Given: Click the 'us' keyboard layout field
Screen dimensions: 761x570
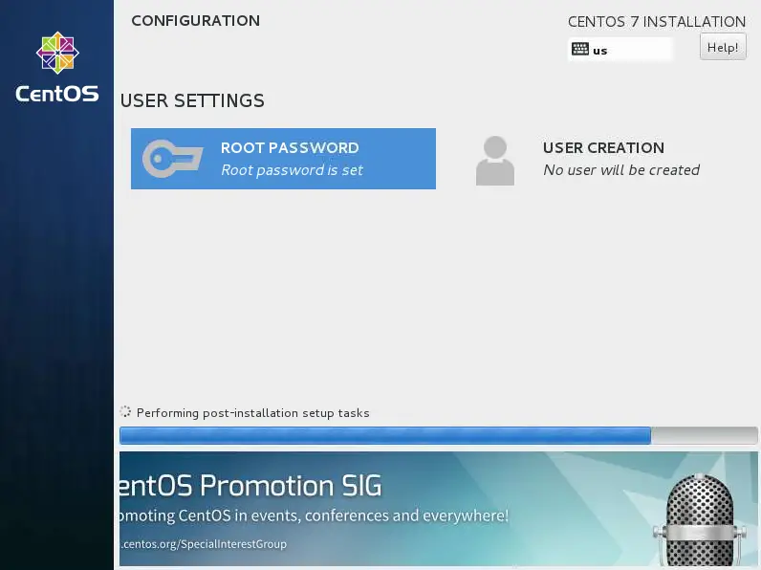Looking at the screenshot, I should (x=620, y=50).
